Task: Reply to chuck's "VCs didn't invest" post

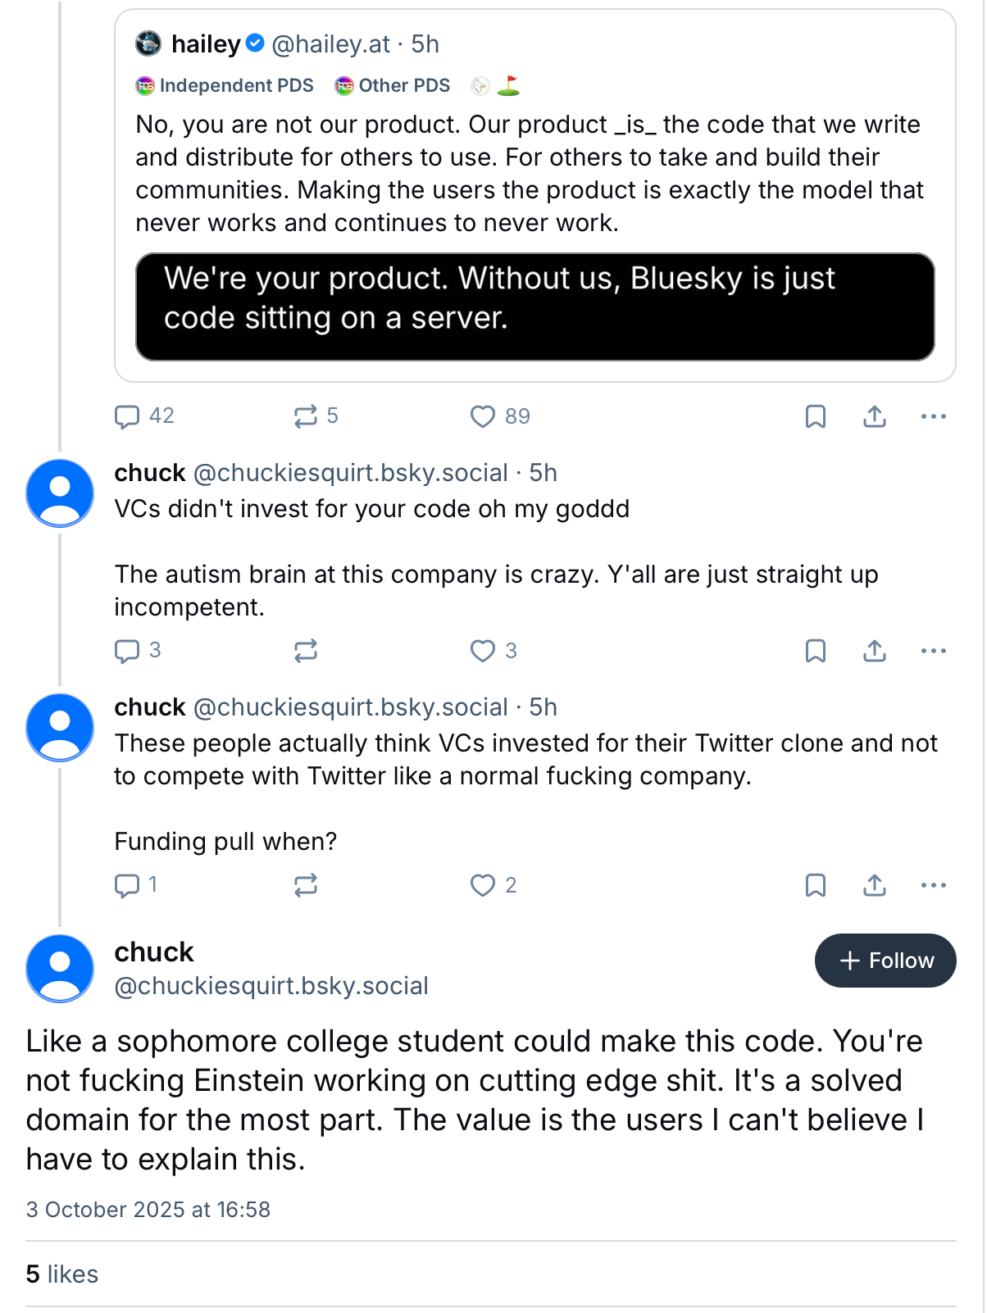Action: (127, 651)
